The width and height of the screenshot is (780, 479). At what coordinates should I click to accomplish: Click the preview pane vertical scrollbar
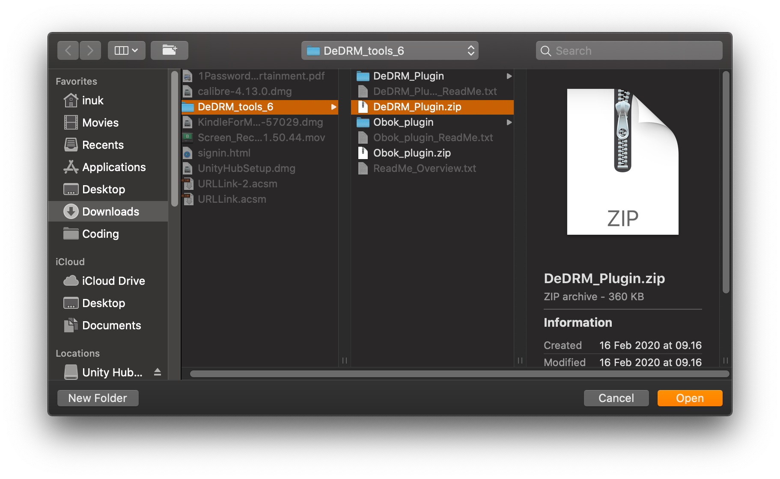click(x=726, y=182)
